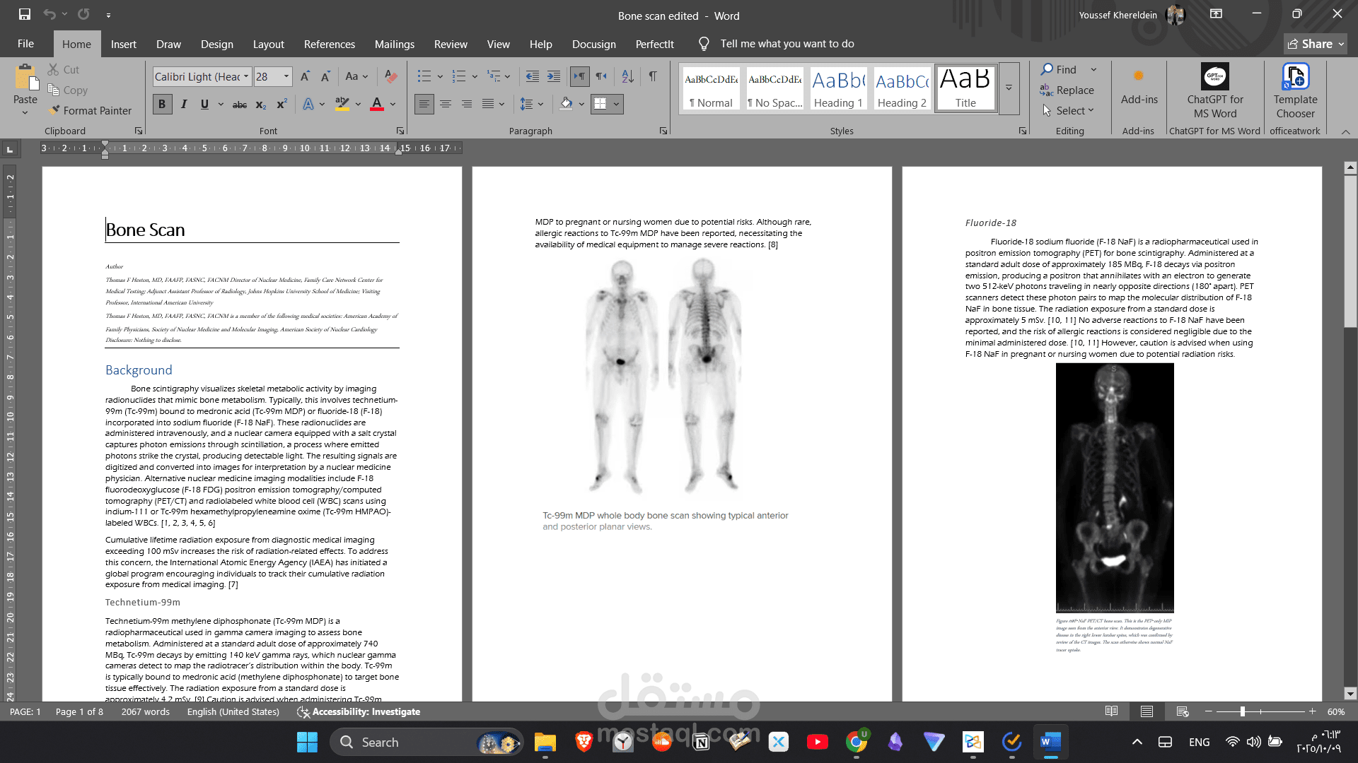
Task: Click Accessibility: Investigate status
Action: [359, 711]
